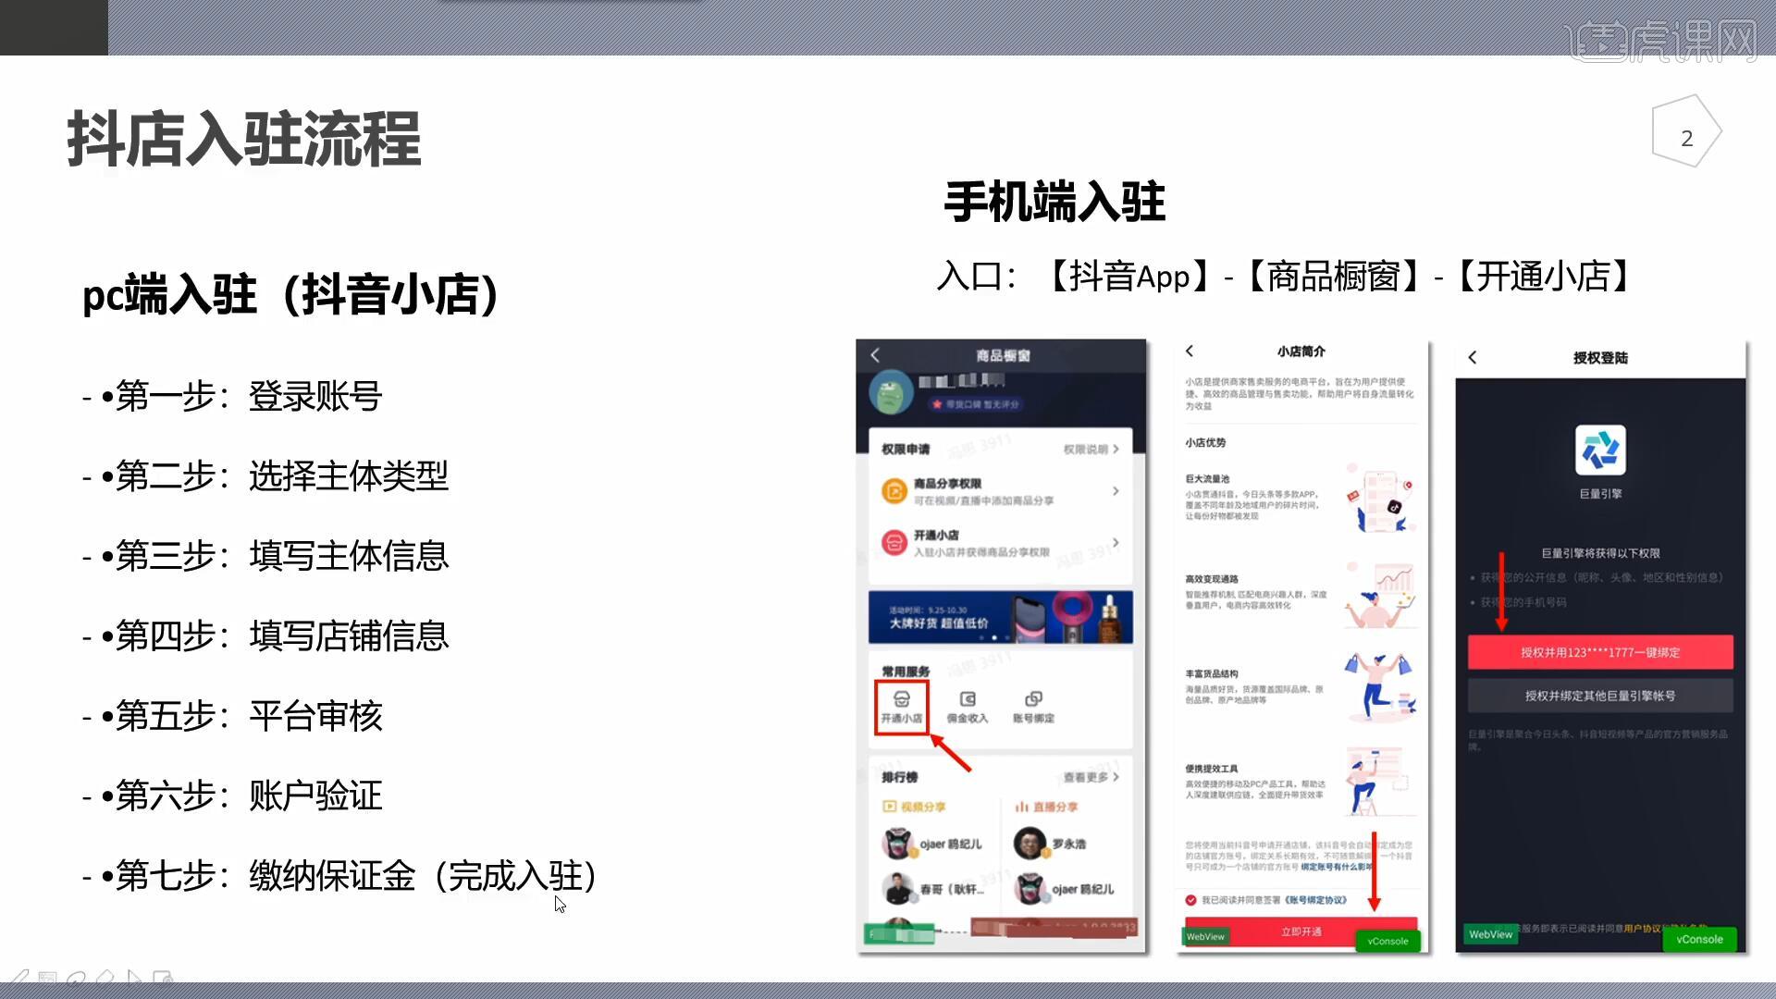Screen dimensions: 1776x999
Task: Open the 用户协议 link on 授权登陆 screen
Action: tap(1642, 928)
